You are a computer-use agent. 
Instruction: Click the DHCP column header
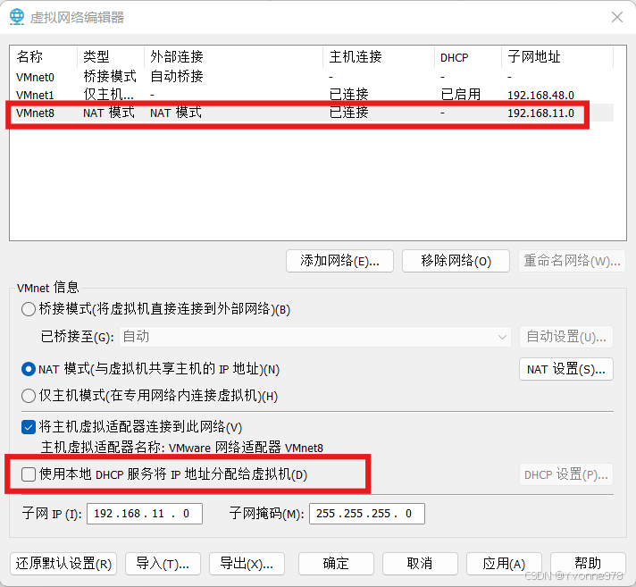[x=468, y=57]
